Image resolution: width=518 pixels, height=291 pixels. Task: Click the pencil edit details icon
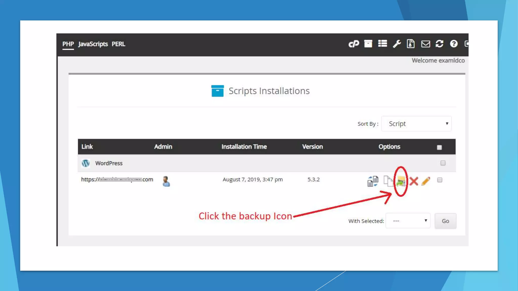426,181
